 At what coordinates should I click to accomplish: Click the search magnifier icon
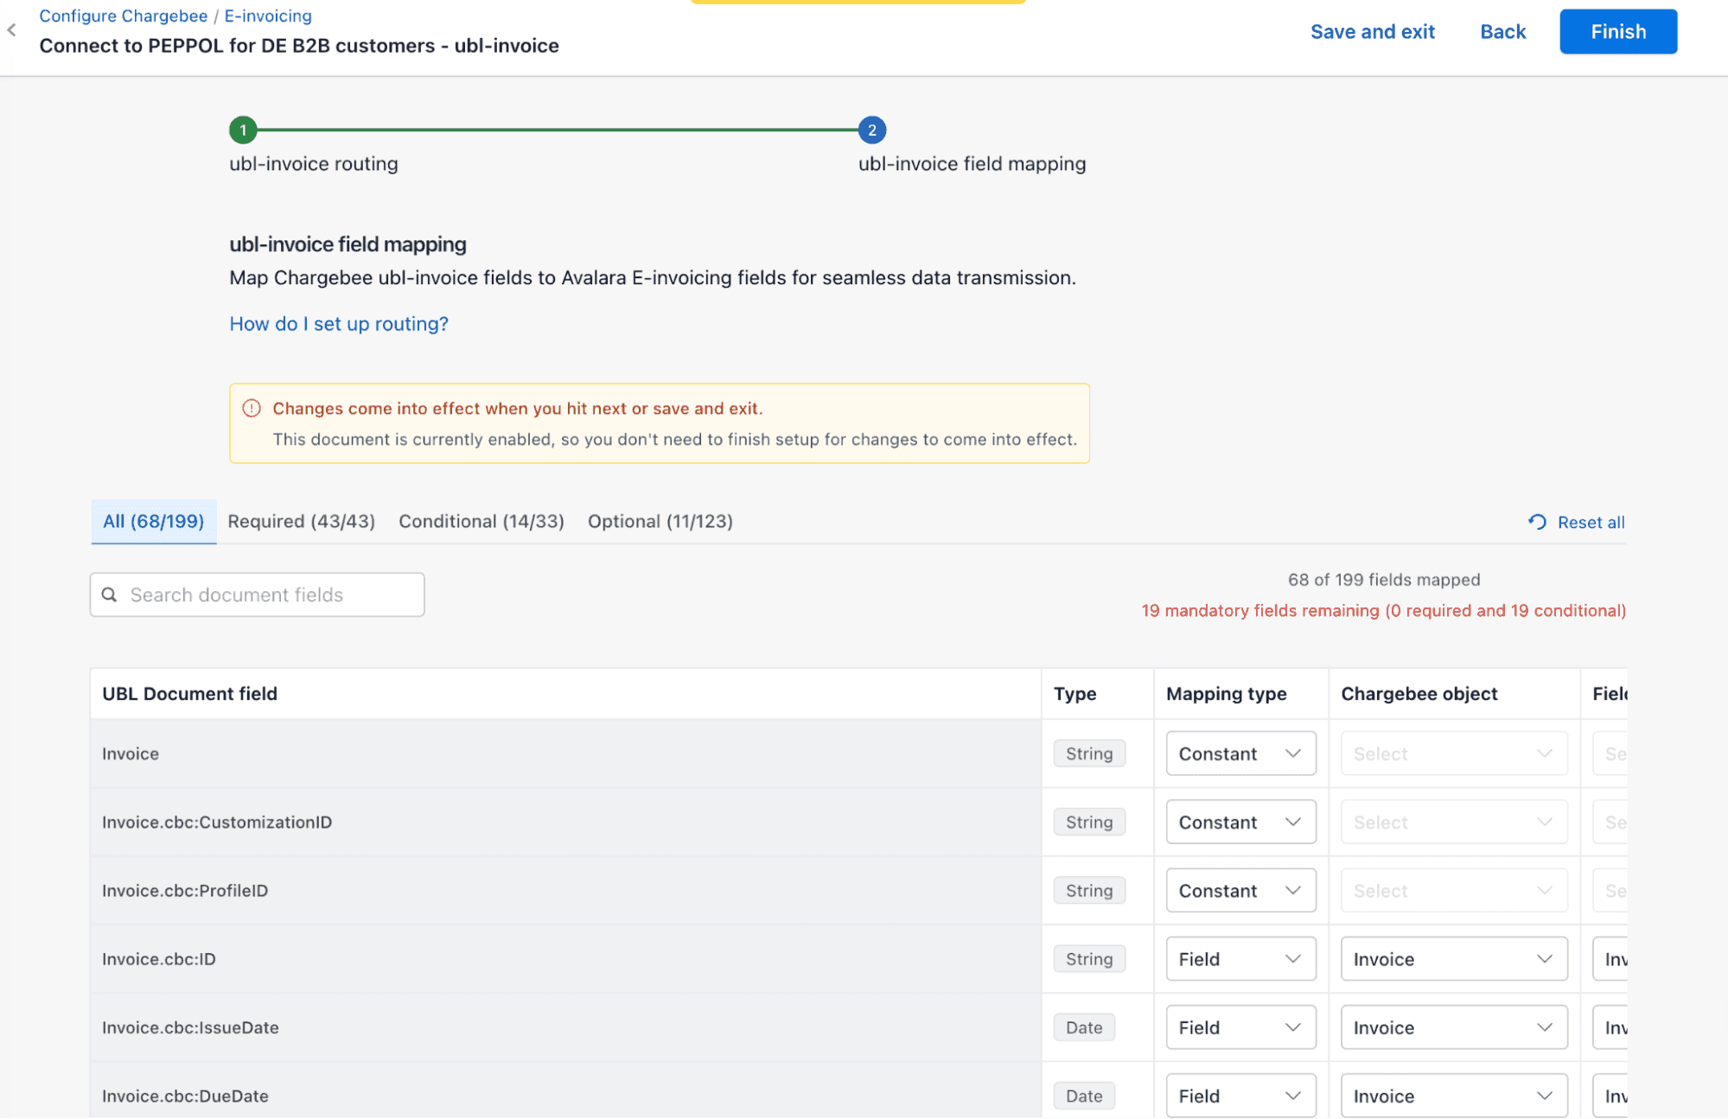pyautogui.click(x=110, y=594)
